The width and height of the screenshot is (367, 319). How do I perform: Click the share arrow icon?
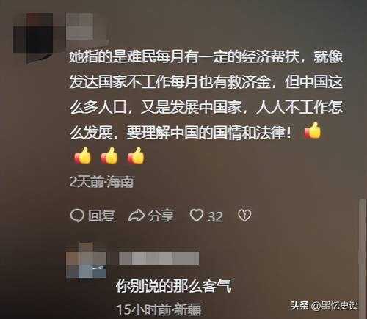pos(137,216)
